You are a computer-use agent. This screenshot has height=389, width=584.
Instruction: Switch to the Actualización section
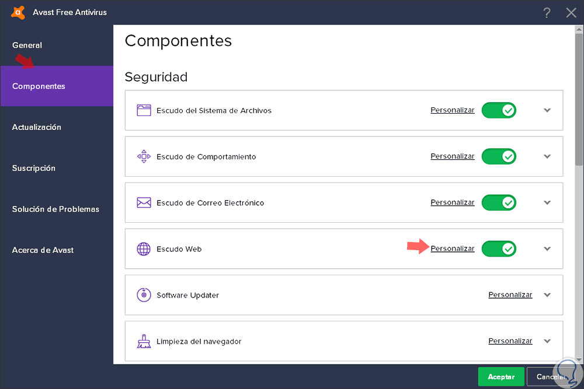point(37,127)
